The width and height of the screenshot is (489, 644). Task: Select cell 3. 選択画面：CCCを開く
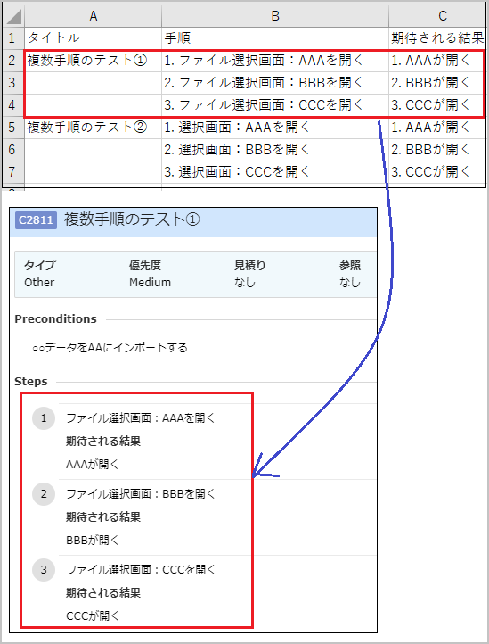(x=275, y=171)
